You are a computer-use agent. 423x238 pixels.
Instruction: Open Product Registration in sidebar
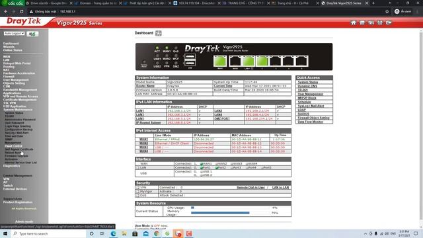[x=18, y=202]
